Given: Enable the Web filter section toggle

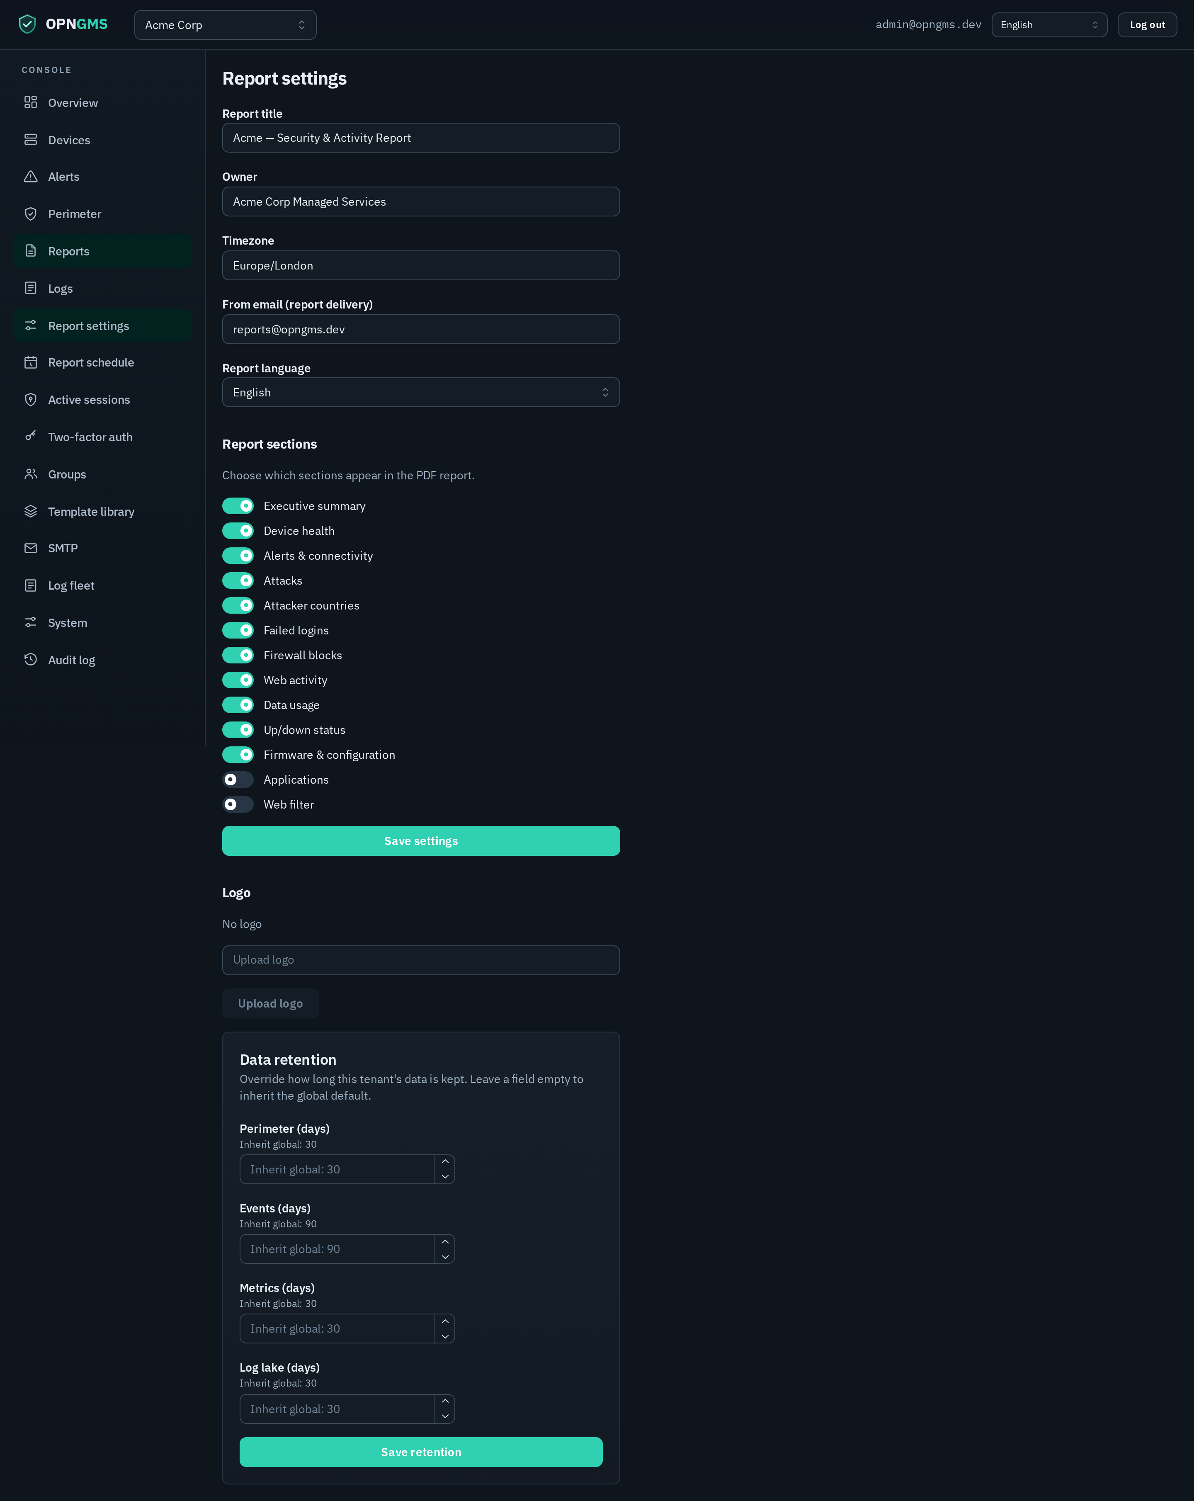Looking at the screenshot, I should click(238, 805).
